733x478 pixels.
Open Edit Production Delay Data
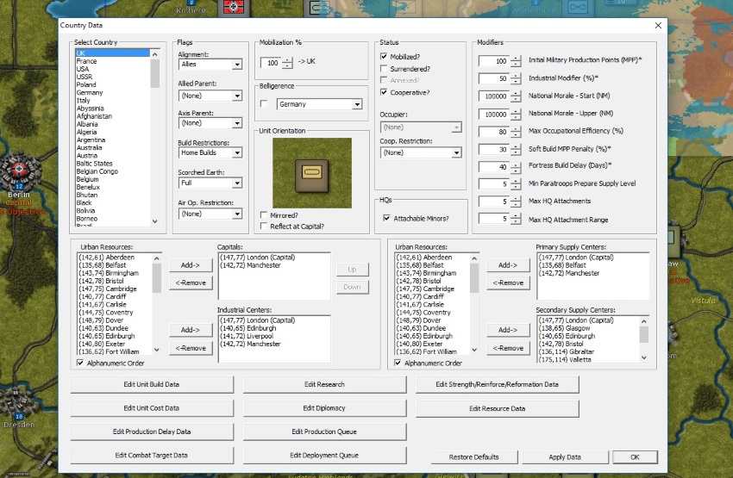tap(152, 431)
